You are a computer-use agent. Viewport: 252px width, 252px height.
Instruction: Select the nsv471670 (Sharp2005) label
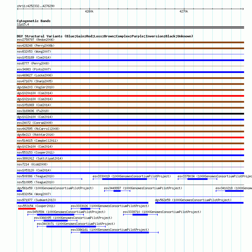[x=35, y=81]
